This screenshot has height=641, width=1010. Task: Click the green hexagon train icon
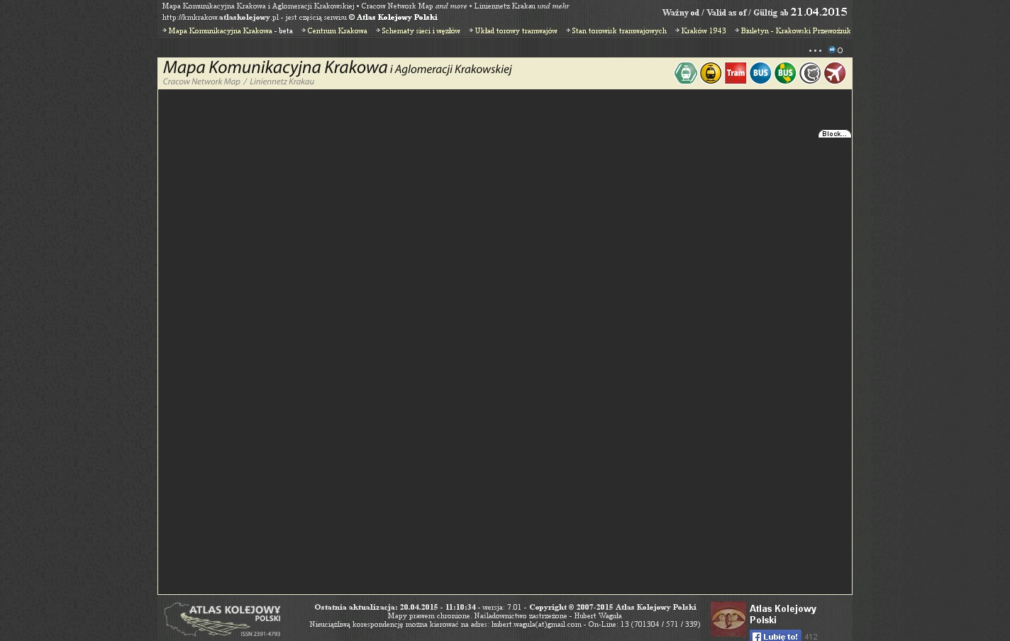[685, 73]
